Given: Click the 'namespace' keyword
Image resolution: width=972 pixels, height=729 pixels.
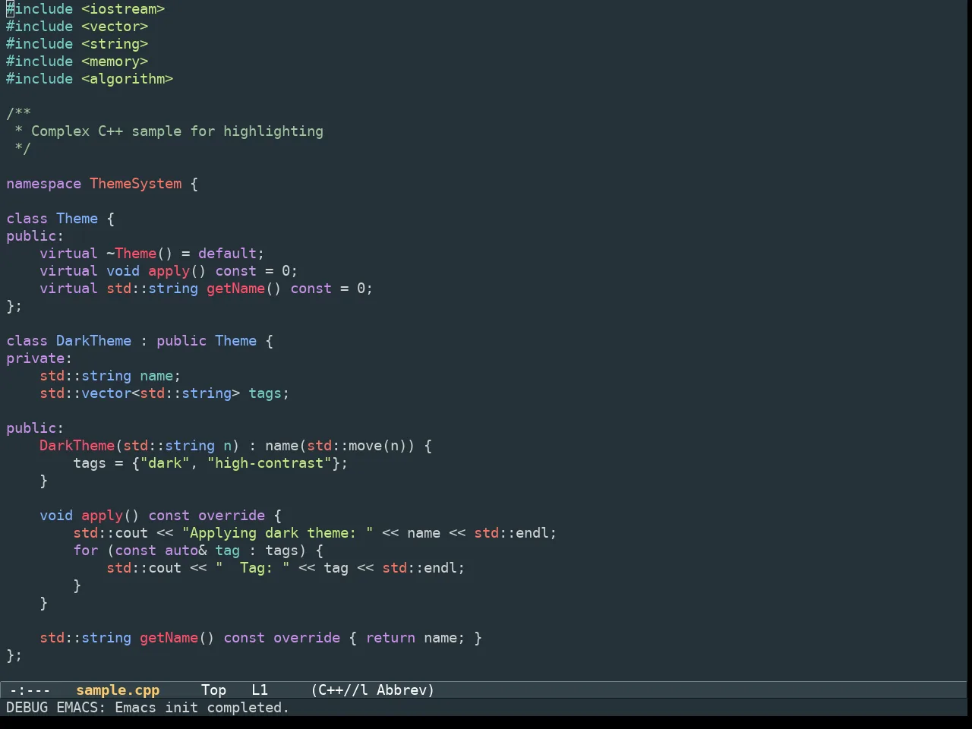Looking at the screenshot, I should coord(44,184).
